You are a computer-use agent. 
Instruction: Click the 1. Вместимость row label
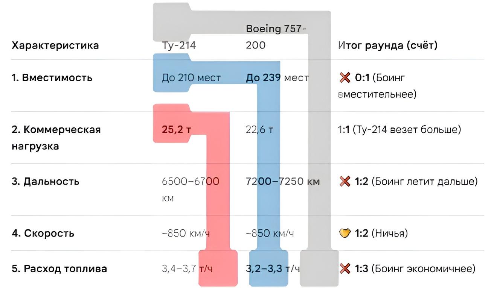click(x=52, y=78)
